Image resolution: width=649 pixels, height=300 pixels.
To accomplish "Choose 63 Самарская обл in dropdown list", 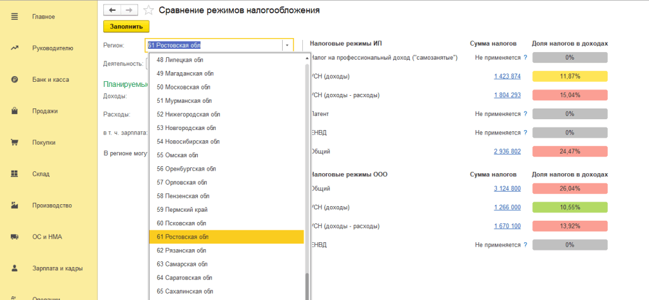I will [x=182, y=264].
